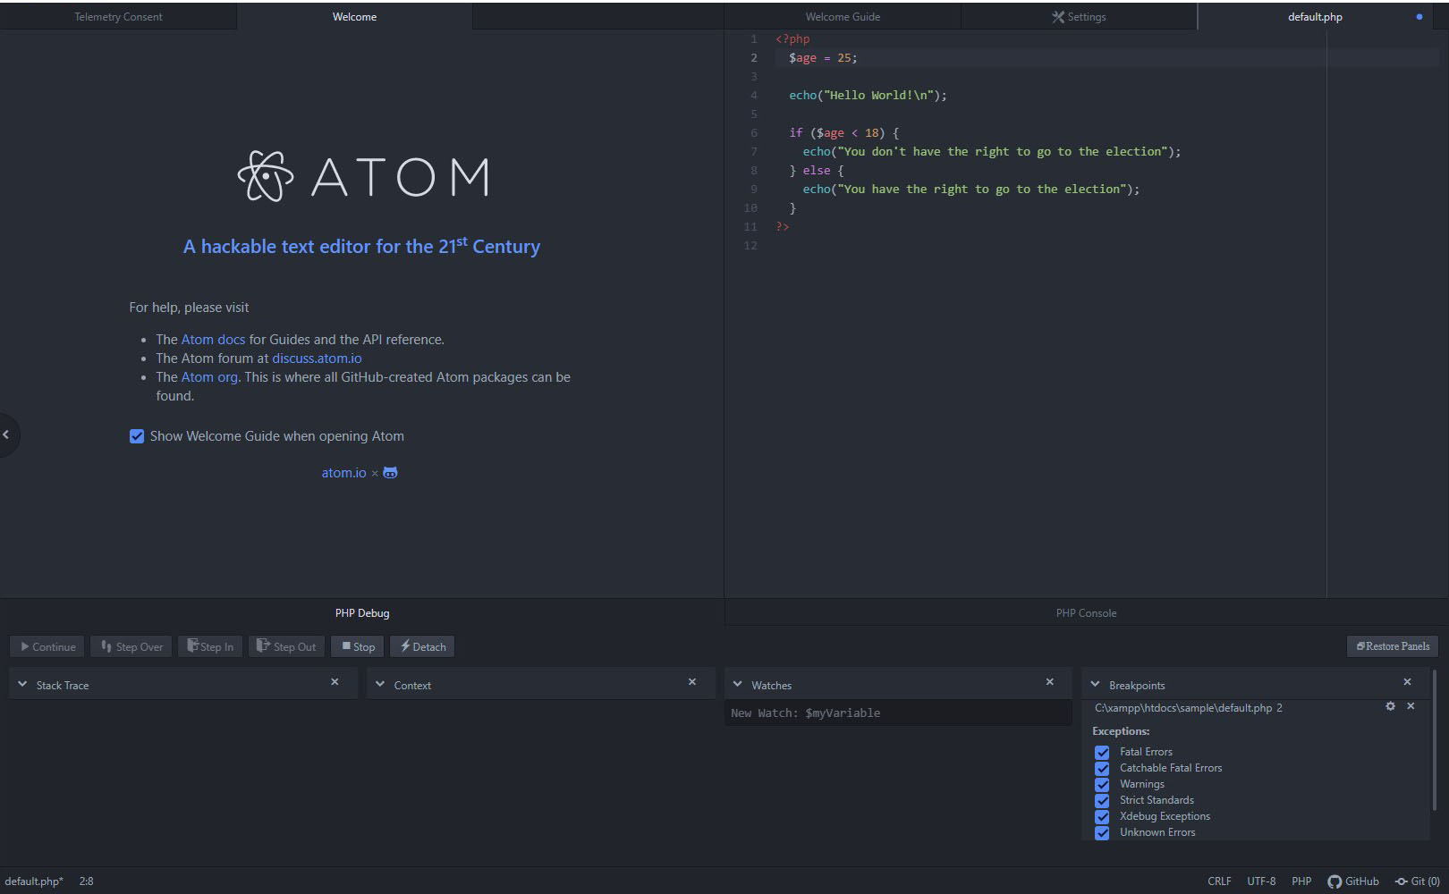Switch to Welcome Guide tab
This screenshot has height=894, width=1449.
click(x=843, y=16)
